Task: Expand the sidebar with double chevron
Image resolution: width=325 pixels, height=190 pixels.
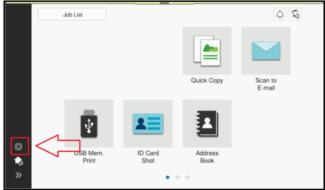Action: click(x=18, y=175)
